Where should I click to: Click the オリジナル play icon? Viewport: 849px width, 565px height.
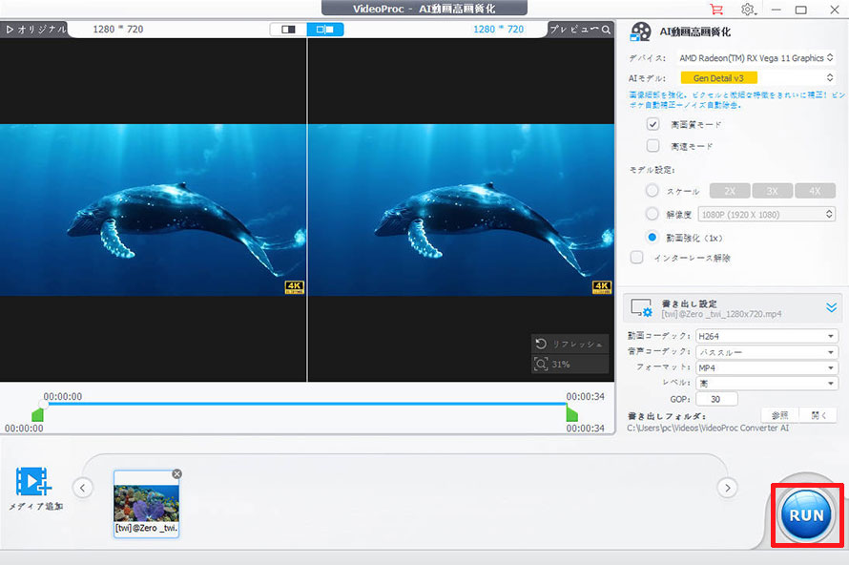pos(10,30)
